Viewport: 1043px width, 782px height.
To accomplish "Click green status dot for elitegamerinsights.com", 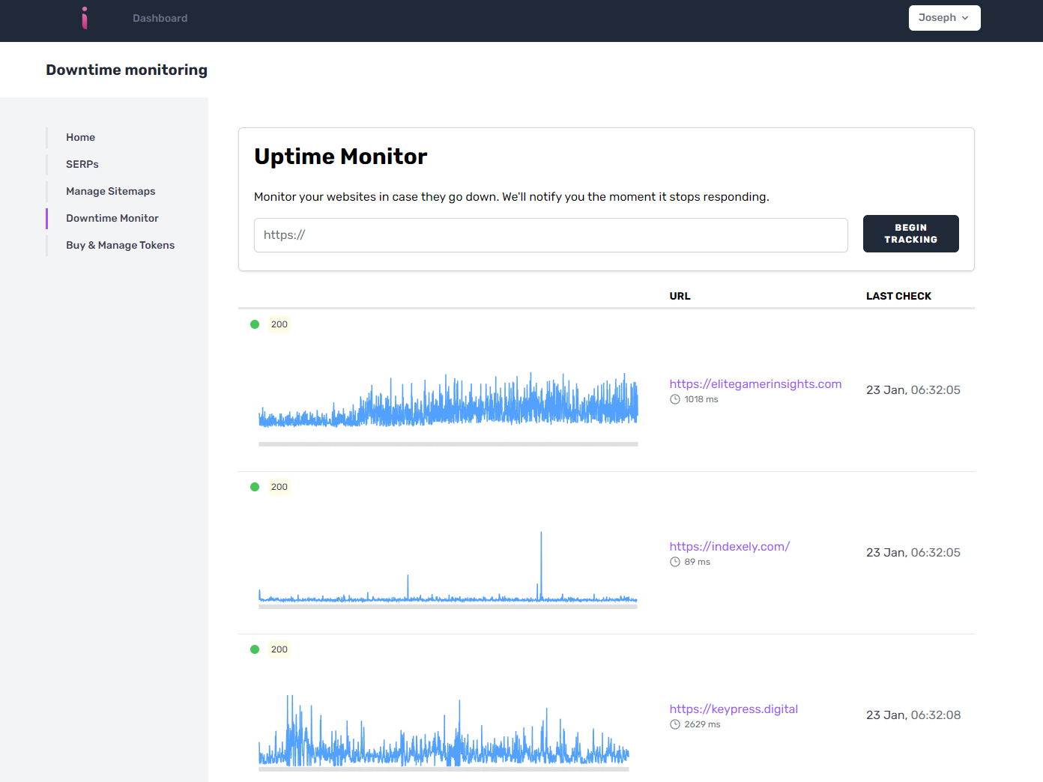I will pos(255,324).
